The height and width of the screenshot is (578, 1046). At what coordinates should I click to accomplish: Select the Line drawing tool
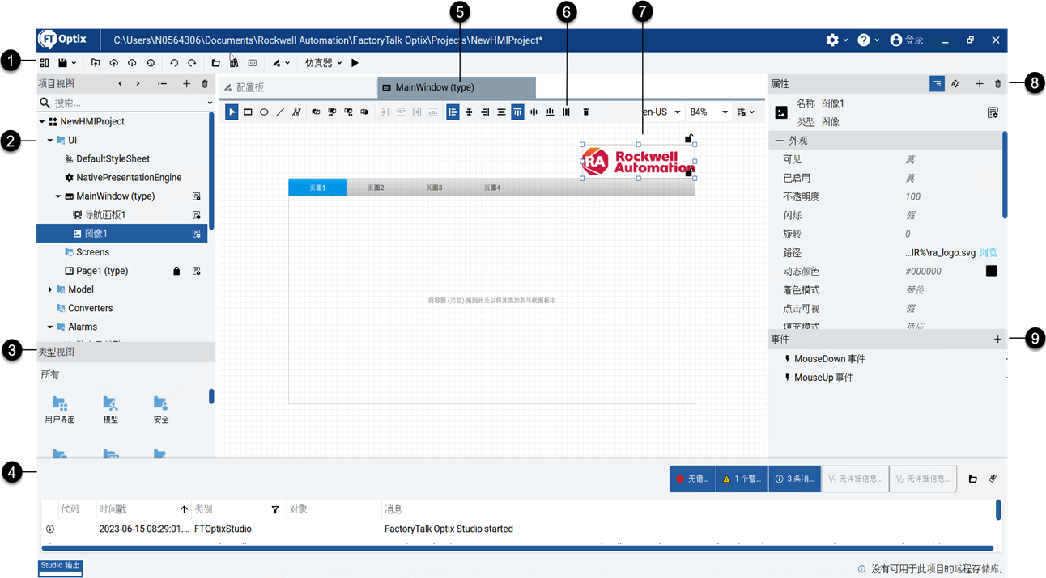[279, 112]
